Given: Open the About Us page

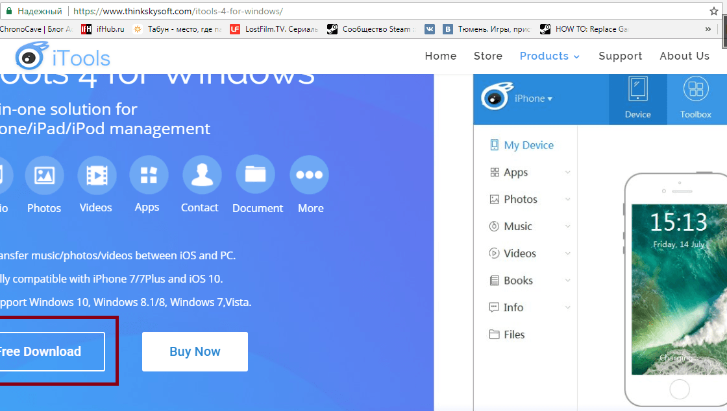Looking at the screenshot, I should (x=684, y=56).
